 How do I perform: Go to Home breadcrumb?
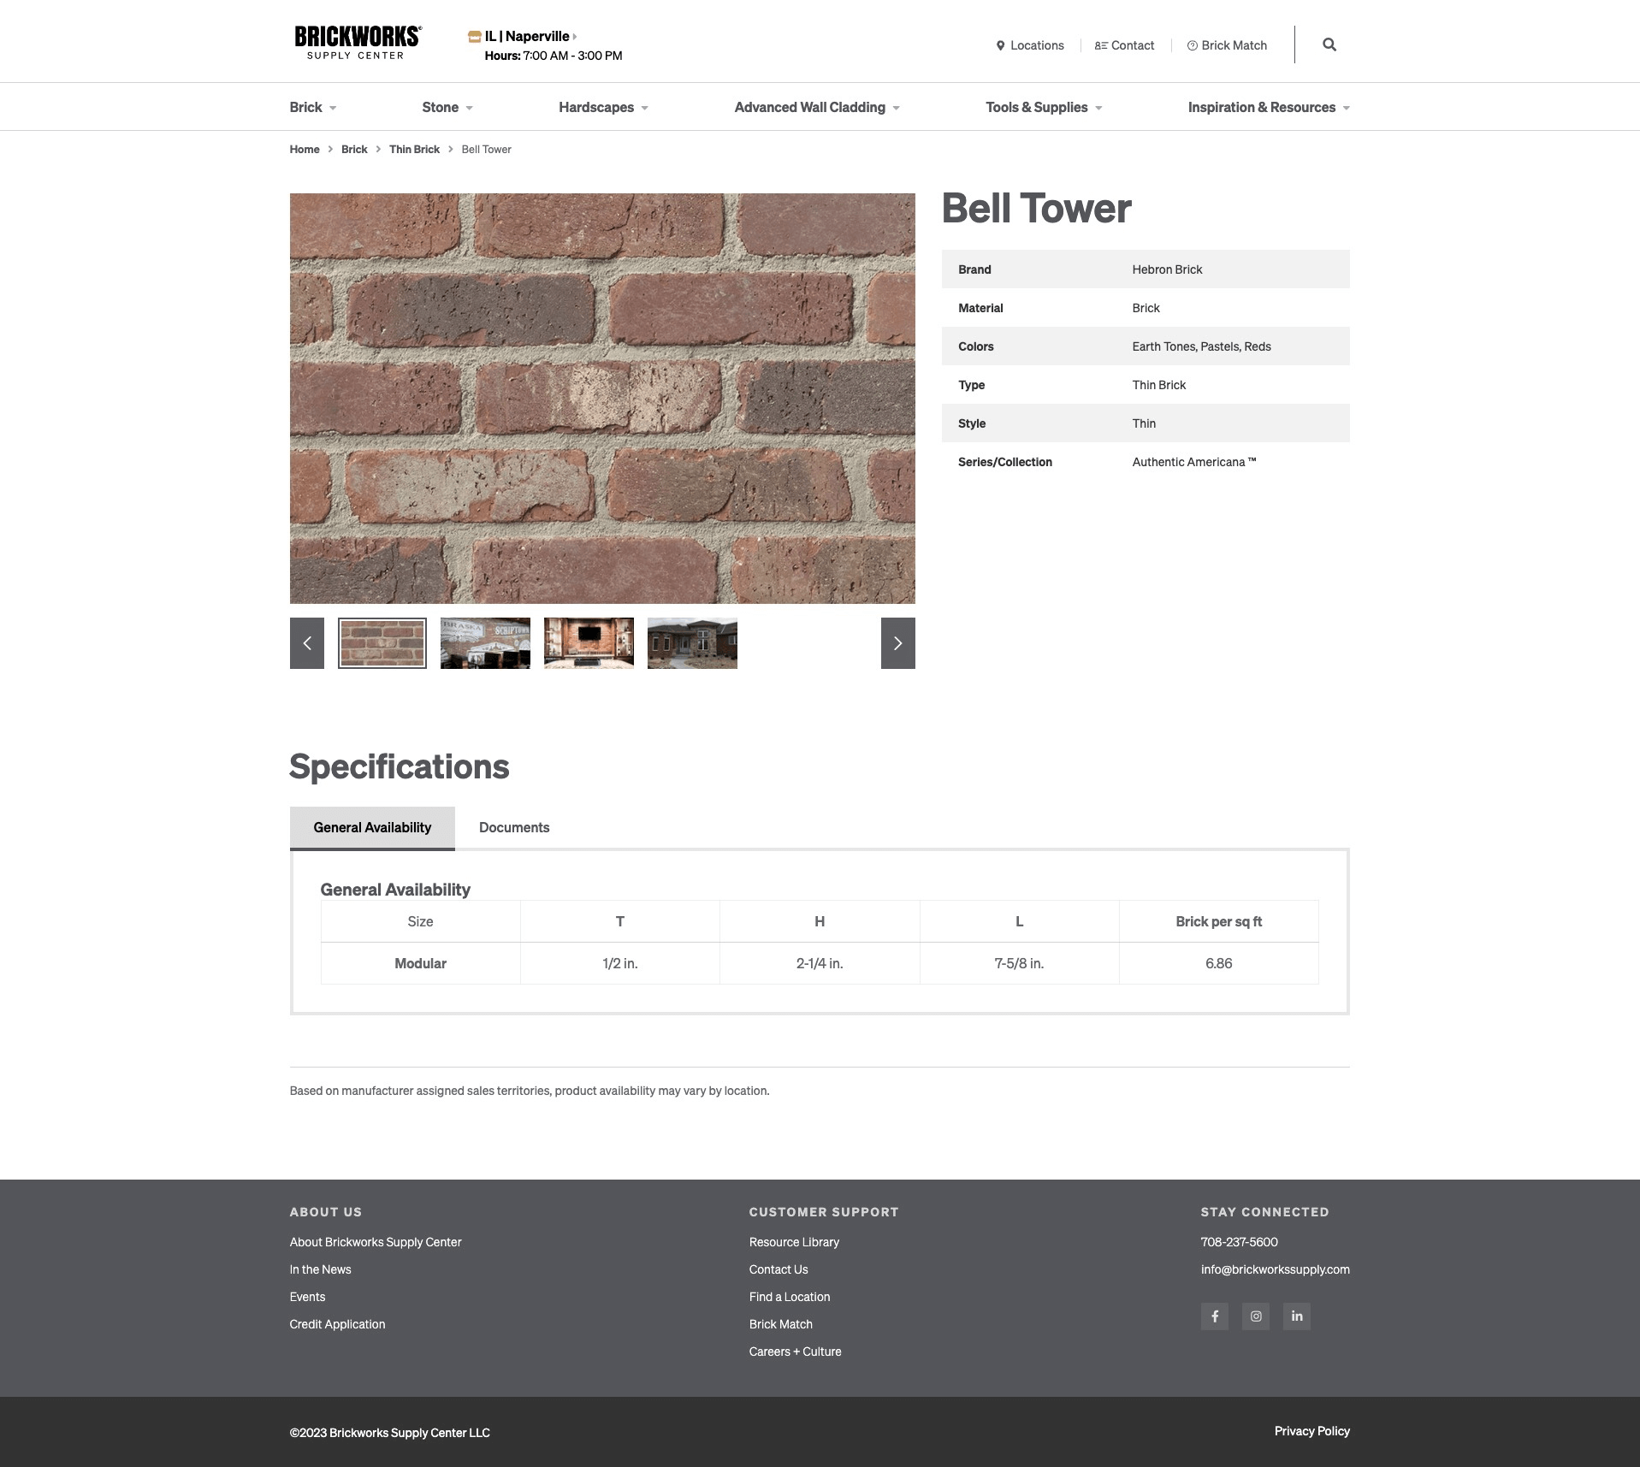pos(304,149)
